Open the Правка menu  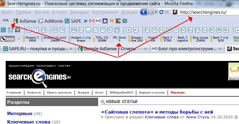tap(23, 12)
